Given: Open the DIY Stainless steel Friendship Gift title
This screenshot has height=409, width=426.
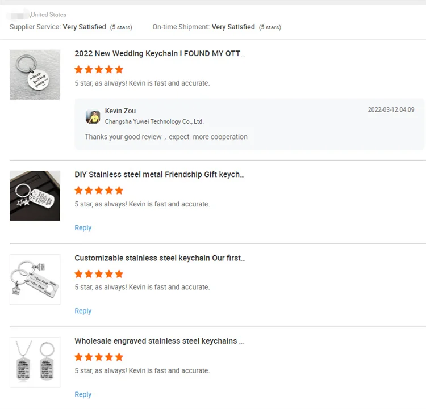Looking at the screenshot, I should tap(160, 175).
